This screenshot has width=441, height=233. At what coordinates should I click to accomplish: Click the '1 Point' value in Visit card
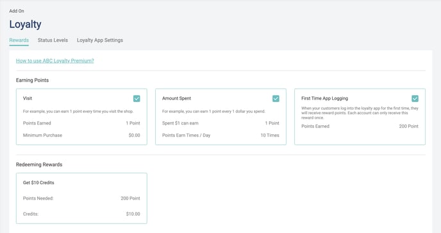[x=133, y=123]
